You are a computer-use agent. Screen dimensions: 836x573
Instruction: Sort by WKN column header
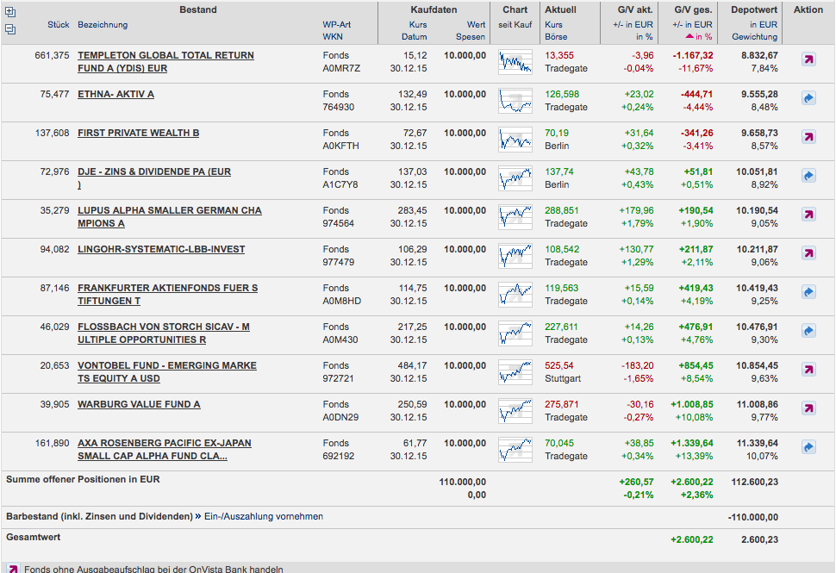click(x=334, y=37)
